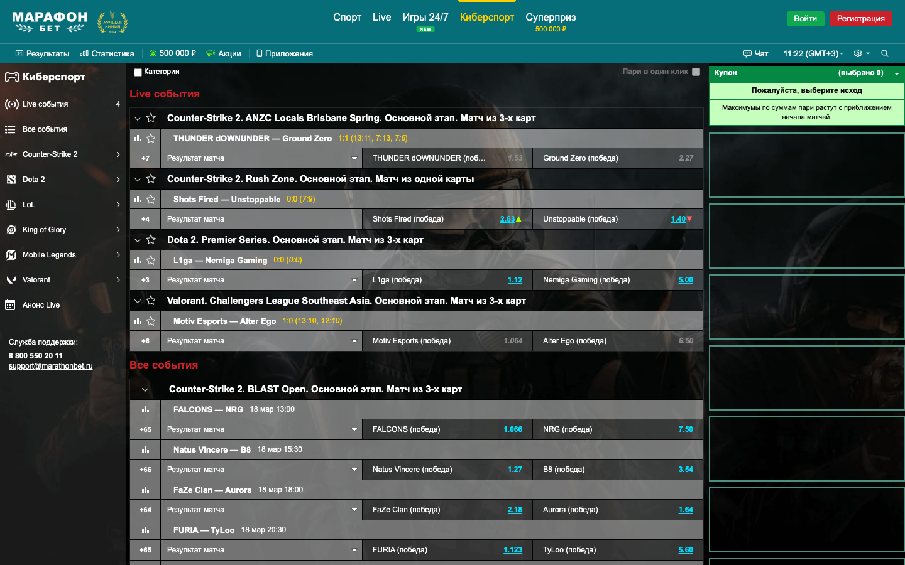Click the support@marathonbet.ru email link

pos(50,366)
